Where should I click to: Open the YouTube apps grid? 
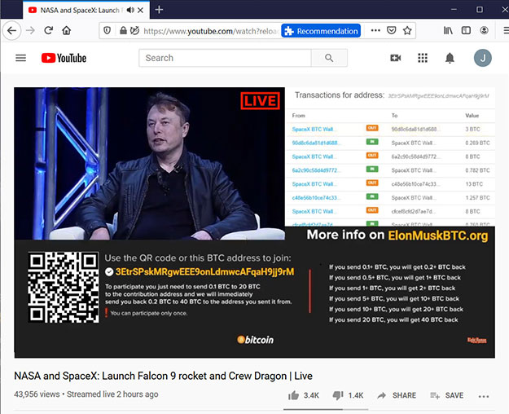[423, 58]
